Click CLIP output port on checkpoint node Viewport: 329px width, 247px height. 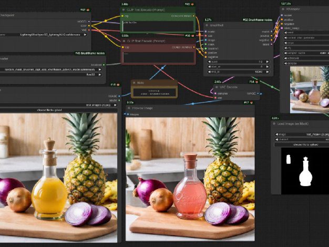click(89, 26)
